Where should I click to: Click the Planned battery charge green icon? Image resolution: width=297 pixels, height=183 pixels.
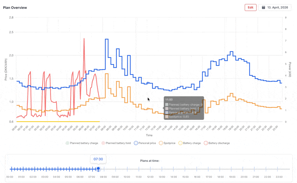(67, 143)
